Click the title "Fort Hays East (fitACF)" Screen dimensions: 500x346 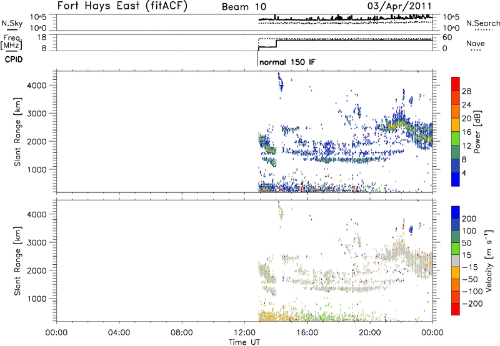click(x=122, y=6)
